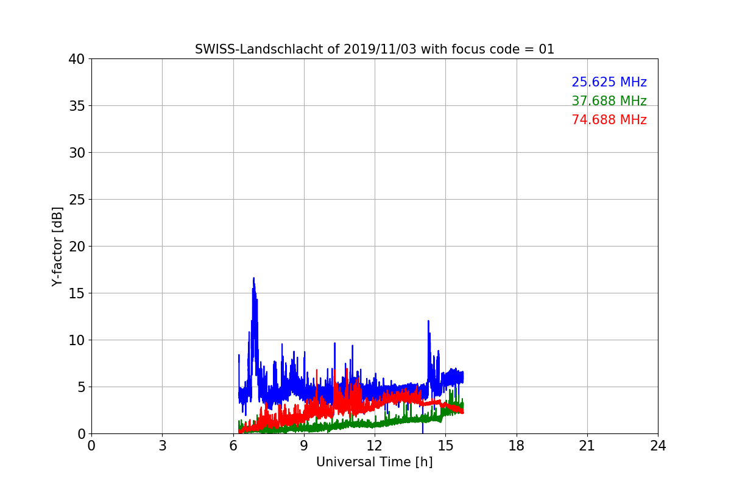The width and height of the screenshot is (731, 487).
Task: Click the x-axis tick label '18'
Action: [x=517, y=446]
